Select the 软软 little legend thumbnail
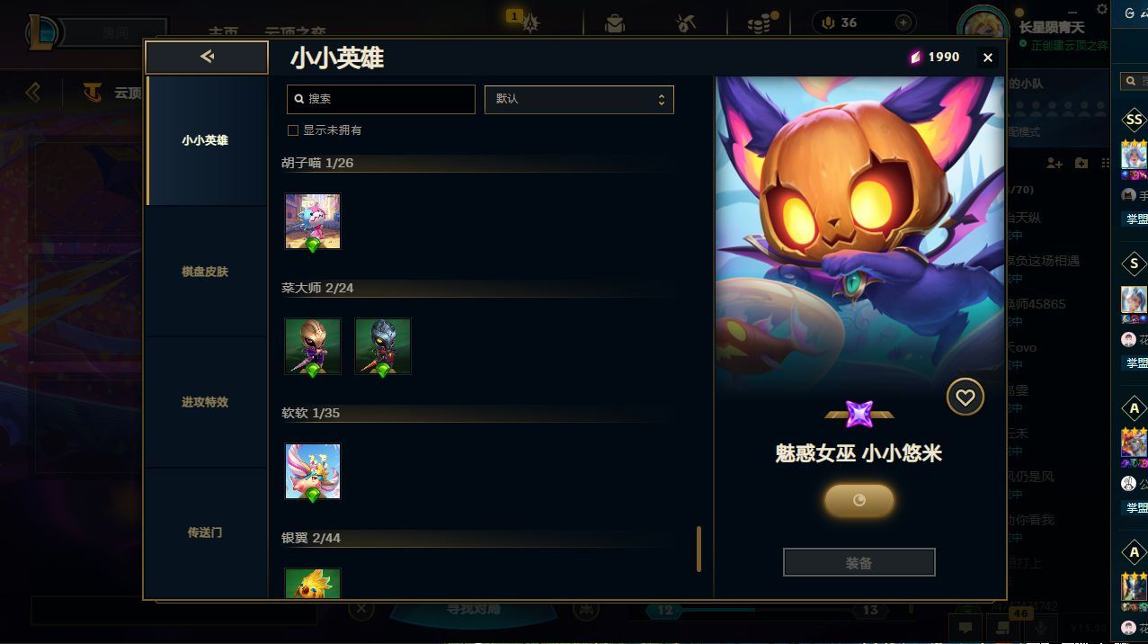Screen dimensions: 1148x644 coord(313,471)
